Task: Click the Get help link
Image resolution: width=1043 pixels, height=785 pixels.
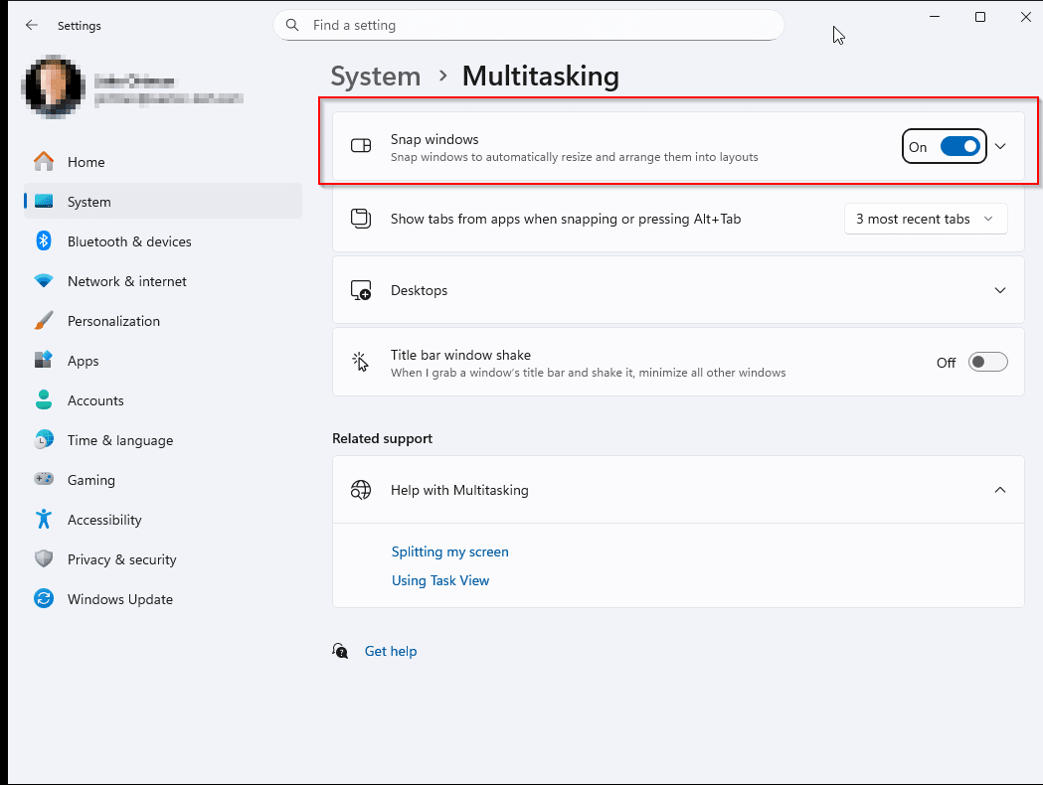Action: (x=391, y=651)
